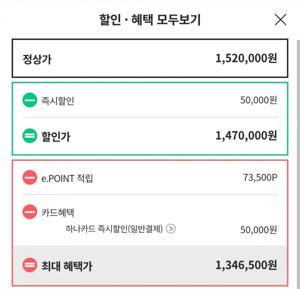The image size is (300, 289).
Task: Click the 50,000원 amount for 하나카드 discount
Action: 258,230
